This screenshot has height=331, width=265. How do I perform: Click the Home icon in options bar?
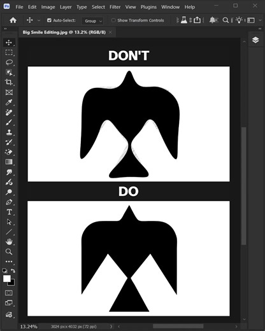(13, 20)
